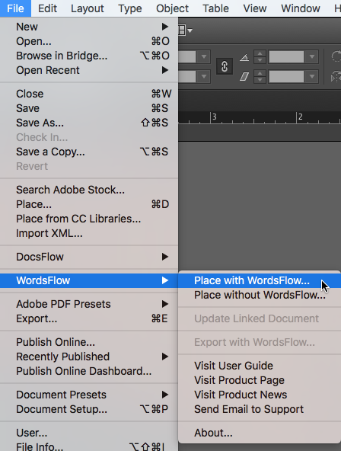Open the View menu
Screen dimensions: 341x451
(255, 8)
